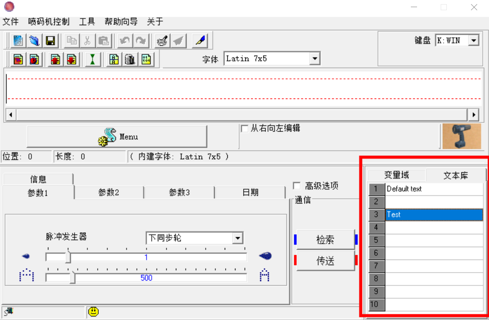
Task: Click the binary 0101 toolbar icon
Action: pyautogui.click(x=146, y=59)
